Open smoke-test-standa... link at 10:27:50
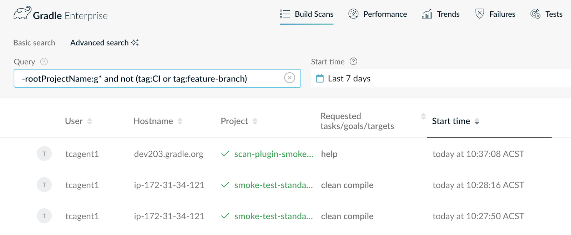The height and width of the screenshot is (235, 571). (x=274, y=216)
